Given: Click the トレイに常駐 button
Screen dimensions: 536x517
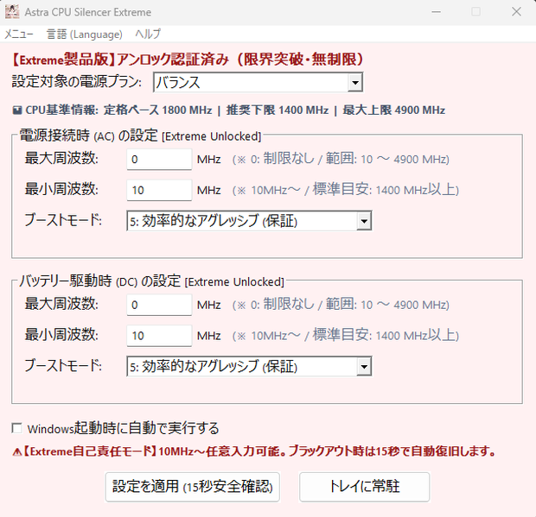Looking at the screenshot, I should click(365, 487).
